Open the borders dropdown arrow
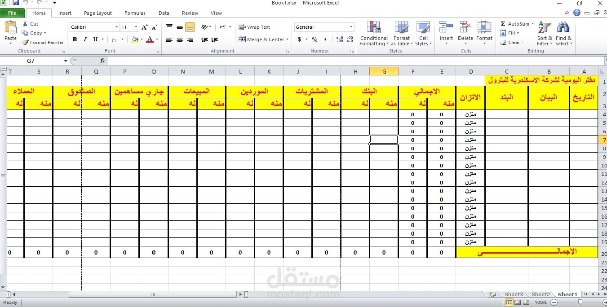This screenshot has width=607, height=307. tap(123, 39)
